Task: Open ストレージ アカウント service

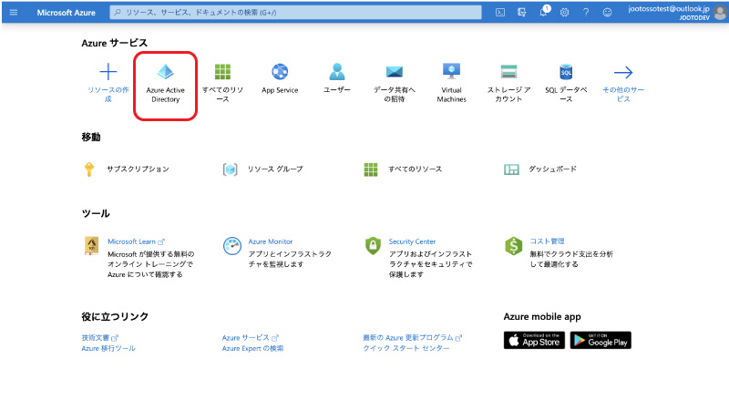Action: (x=508, y=72)
